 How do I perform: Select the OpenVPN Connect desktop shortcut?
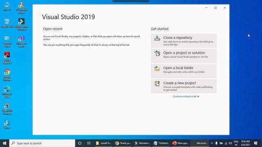[x=7, y=109]
